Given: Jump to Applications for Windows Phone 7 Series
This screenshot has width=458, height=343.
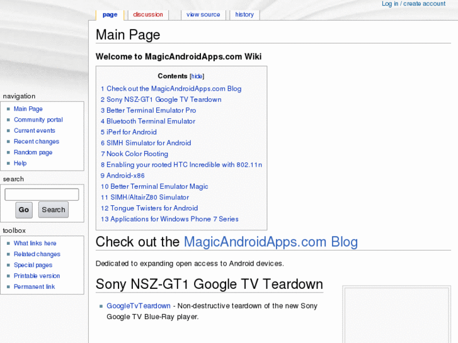Looking at the screenshot, I should click(169, 219).
